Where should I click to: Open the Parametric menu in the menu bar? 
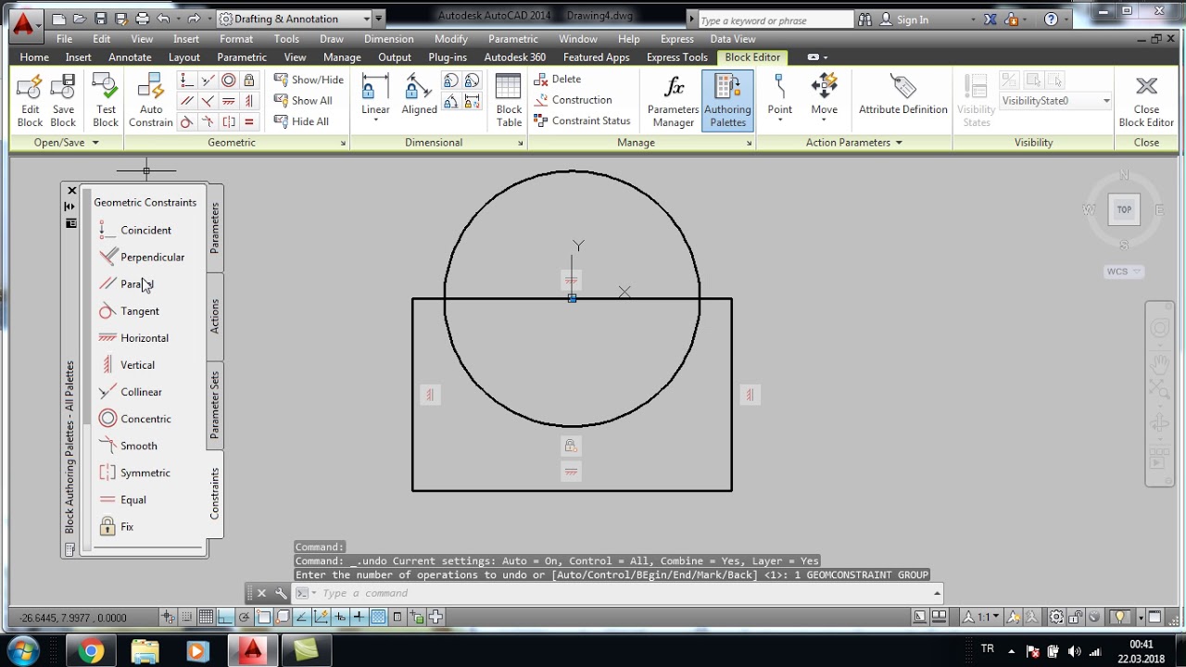pyautogui.click(x=512, y=39)
